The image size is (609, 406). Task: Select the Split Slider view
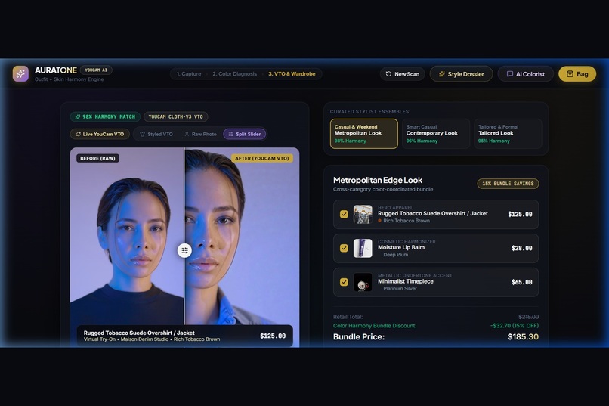245,134
